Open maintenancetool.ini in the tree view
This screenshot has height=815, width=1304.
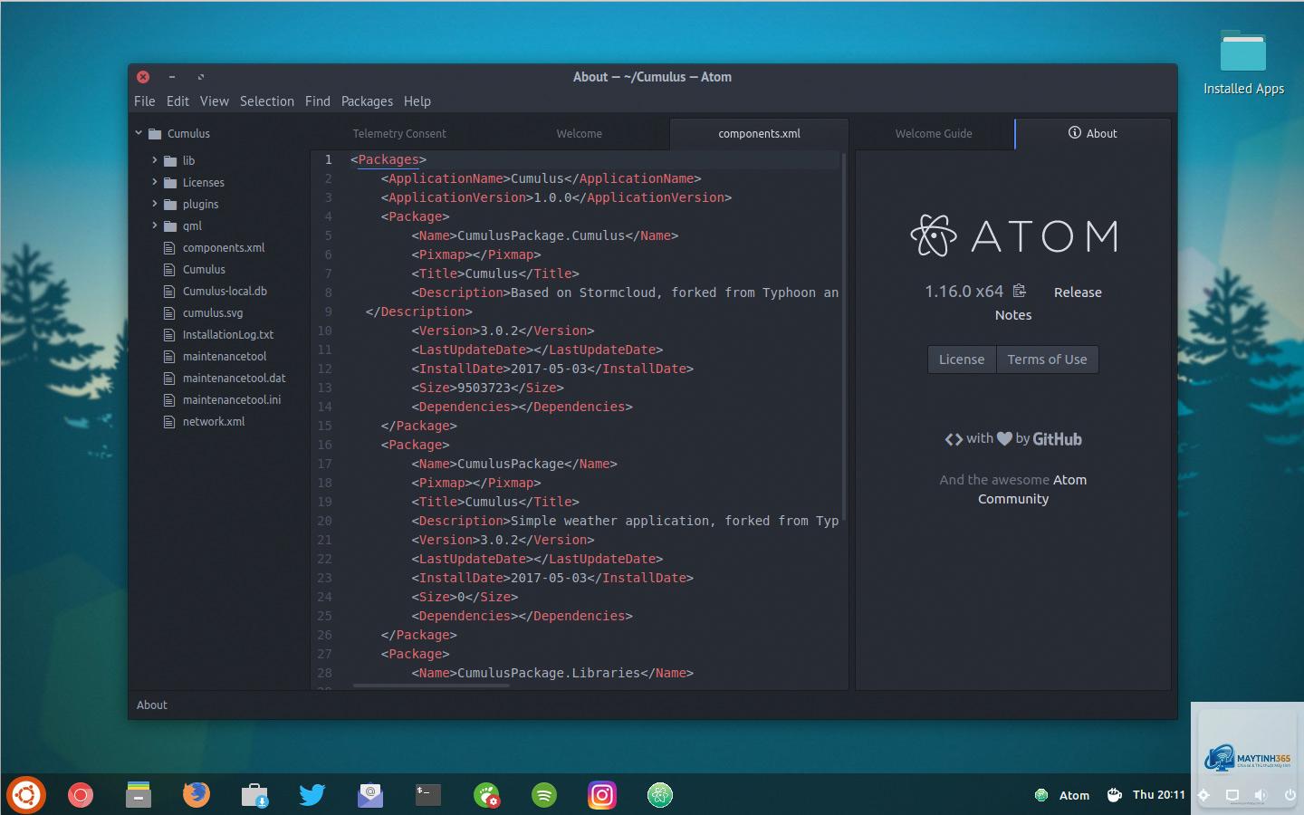232,399
